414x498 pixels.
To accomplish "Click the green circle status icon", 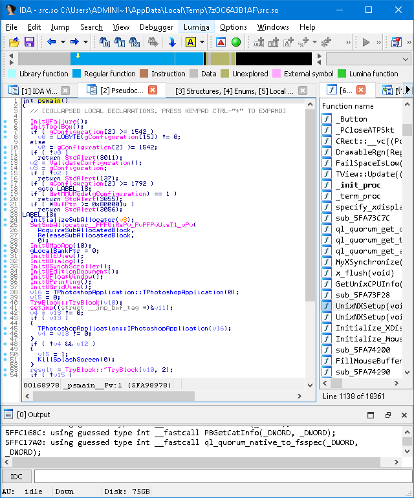I will (236, 42).
